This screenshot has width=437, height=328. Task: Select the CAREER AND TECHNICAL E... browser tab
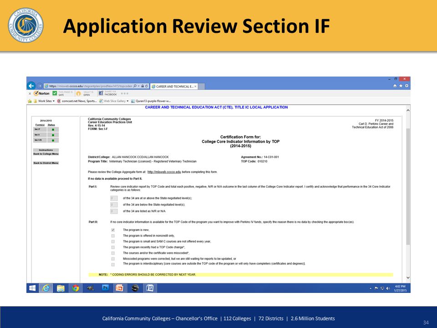coord(174,87)
